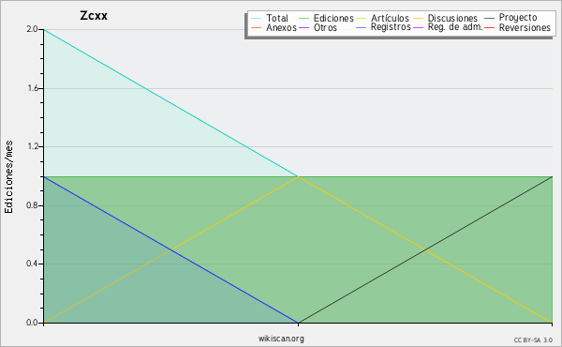
Task: Click the 0.0 y-axis value
Action: 32,323
